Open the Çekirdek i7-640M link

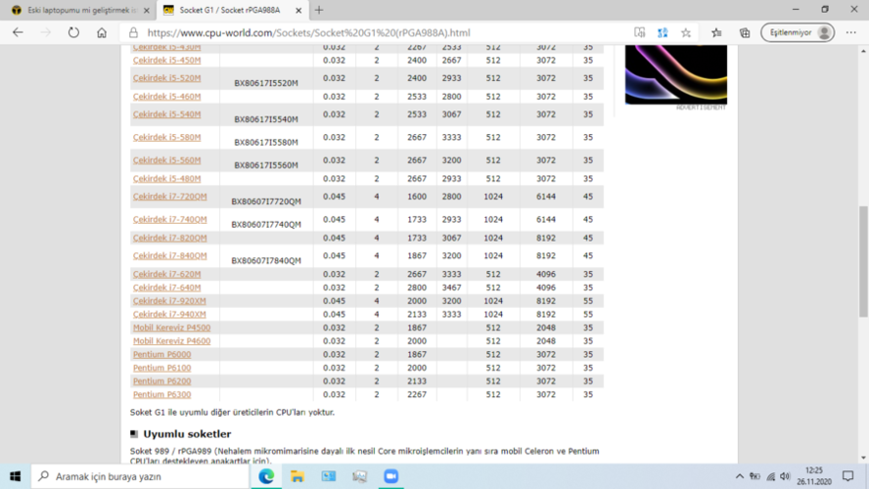(x=166, y=288)
